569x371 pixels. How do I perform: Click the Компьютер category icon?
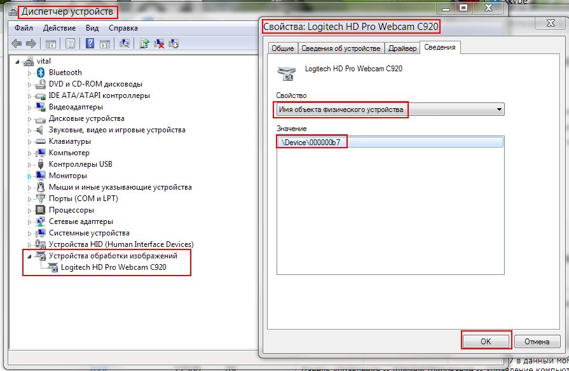point(40,153)
